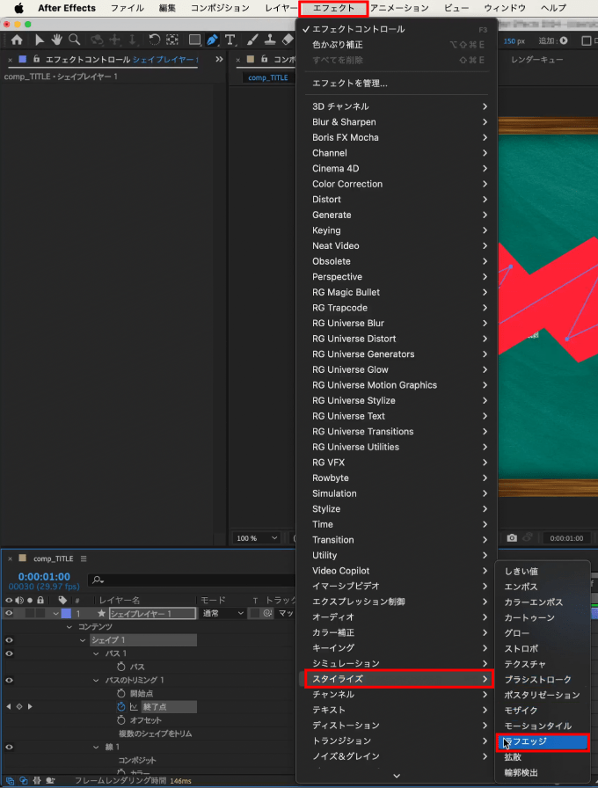
Task: Click timeline layer search field
Action: [191, 580]
